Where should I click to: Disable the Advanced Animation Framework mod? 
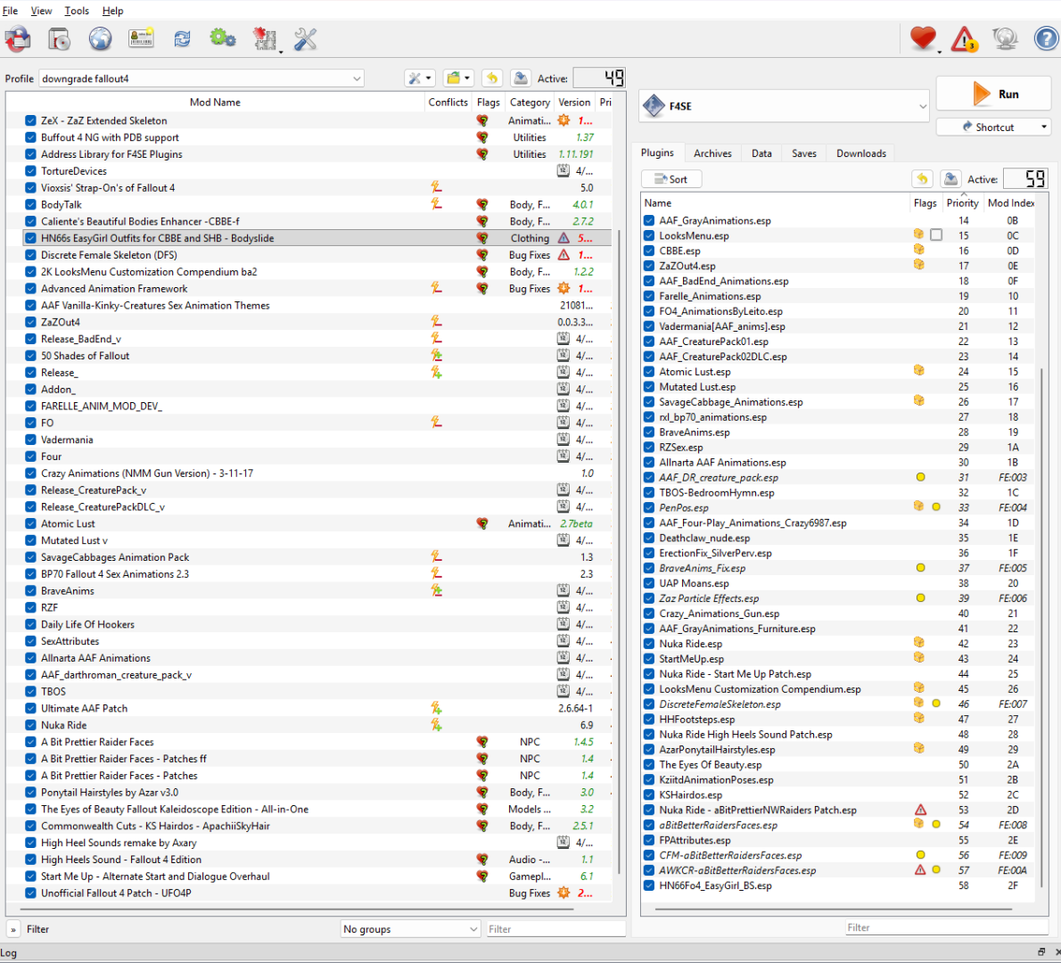[x=30, y=288]
